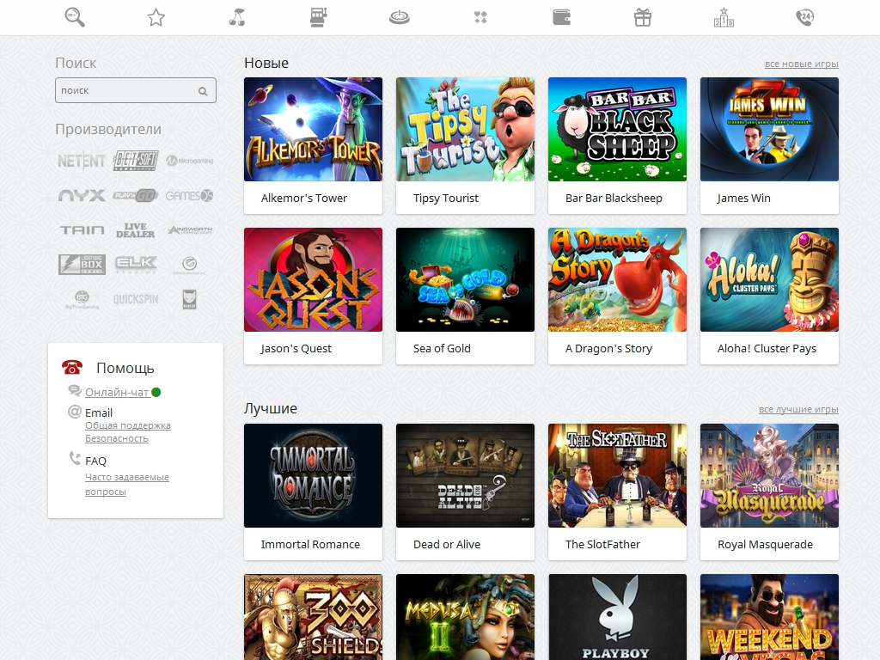Open the 'все новые игры' link
Viewport: 880px width, 660px height.
pos(801,64)
